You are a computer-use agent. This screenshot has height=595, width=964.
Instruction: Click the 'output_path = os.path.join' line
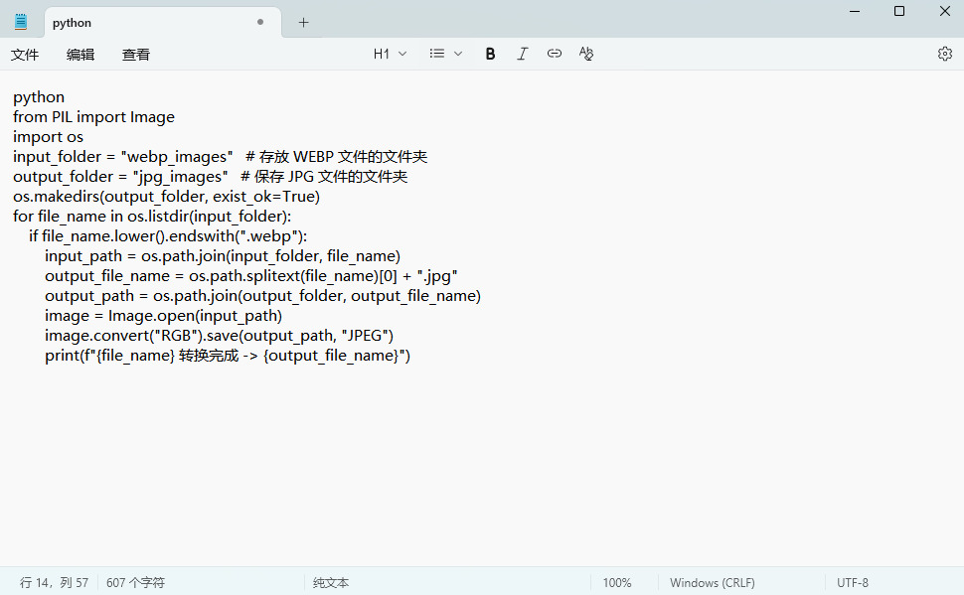(262, 296)
